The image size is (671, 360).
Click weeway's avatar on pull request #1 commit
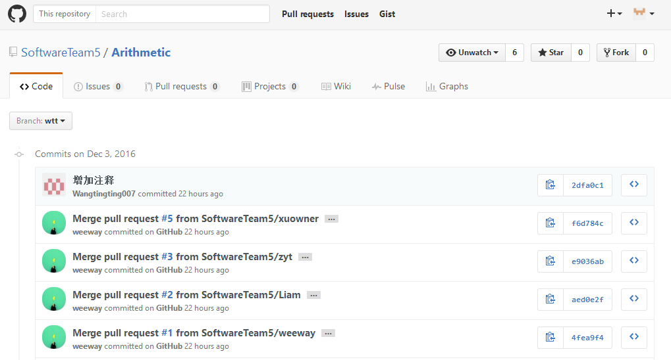pos(54,337)
